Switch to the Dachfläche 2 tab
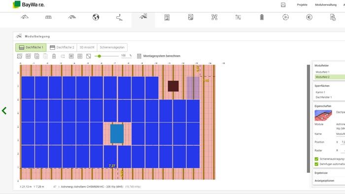This screenshot has width=345, height=194. pyautogui.click(x=62, y=47)
